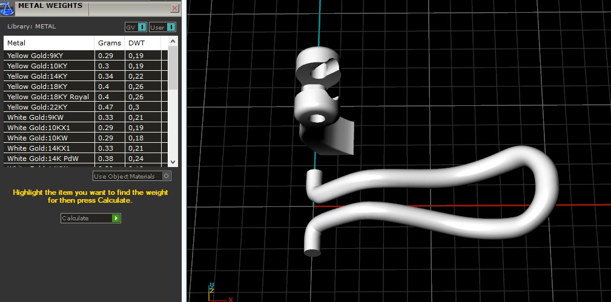The height and width of the screenshot is (302, 611).
Task: Click the 0.34 grams value for 14KY
Action: point(105,76)
